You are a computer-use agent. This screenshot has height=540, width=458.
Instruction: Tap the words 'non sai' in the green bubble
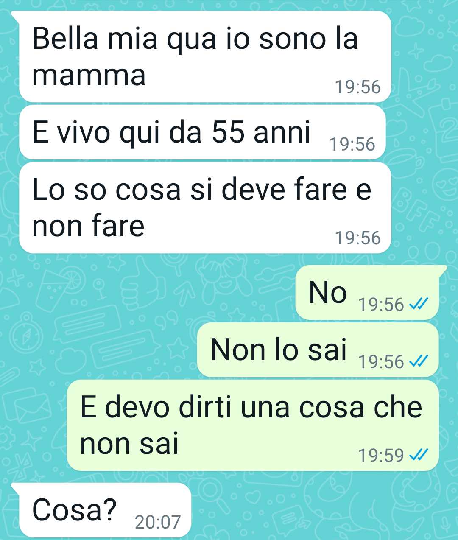click(129, 444)
